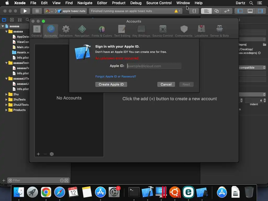Select the standard editor icon

(206, 11)
